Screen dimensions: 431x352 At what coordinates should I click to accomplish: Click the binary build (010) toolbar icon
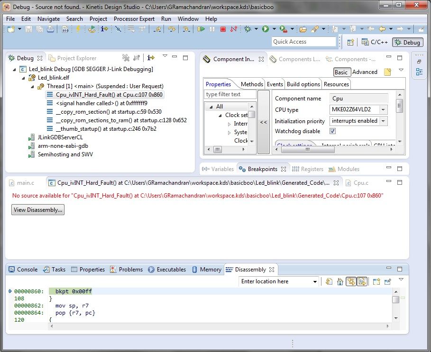click(x=65, y=29)
